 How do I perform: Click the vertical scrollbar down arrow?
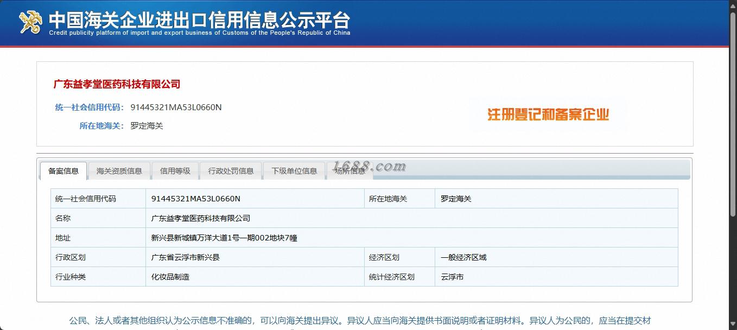pos(733,325)
